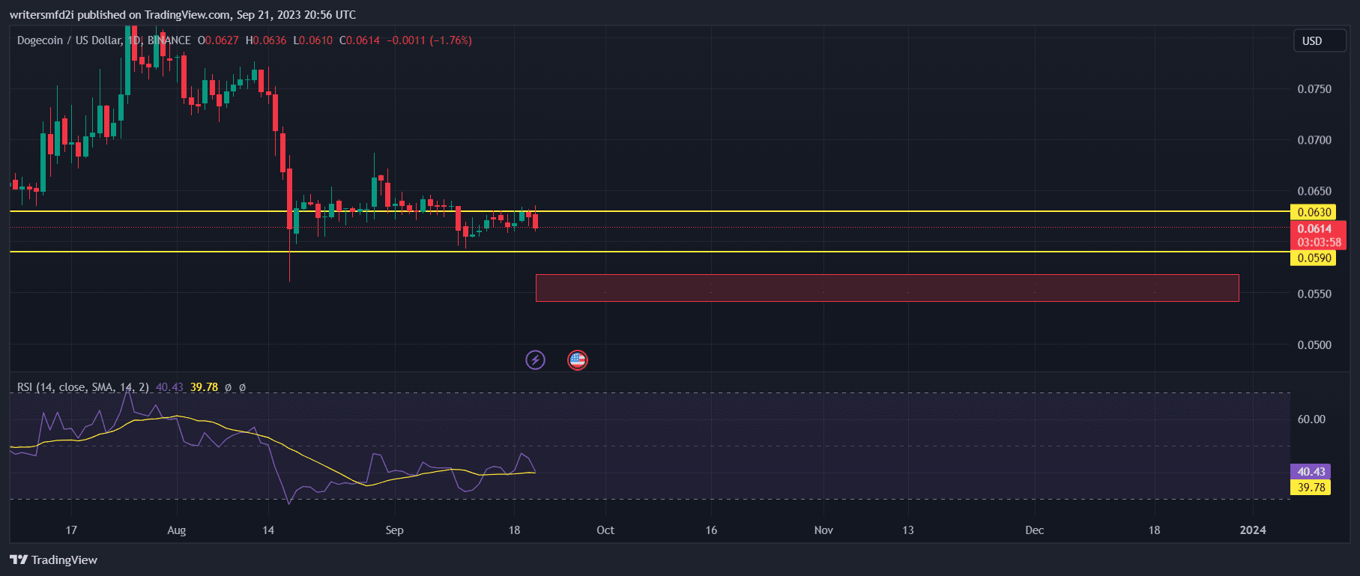Click the 0.0500 price scale label
The image size is (1360, 576).
pyautogui.click(x=1314, y=345)
